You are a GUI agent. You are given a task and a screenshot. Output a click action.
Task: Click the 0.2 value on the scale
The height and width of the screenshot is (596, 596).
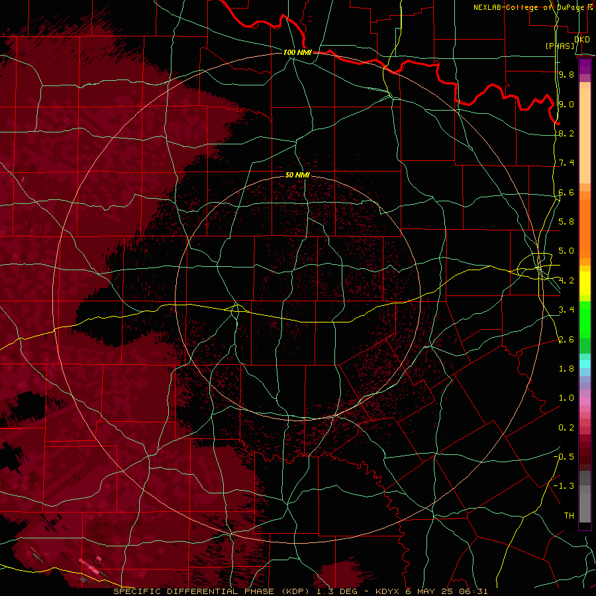click(566, 428)
